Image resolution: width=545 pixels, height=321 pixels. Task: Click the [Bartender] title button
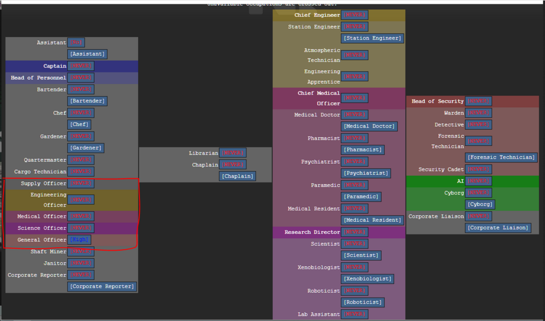click(87, 101)
